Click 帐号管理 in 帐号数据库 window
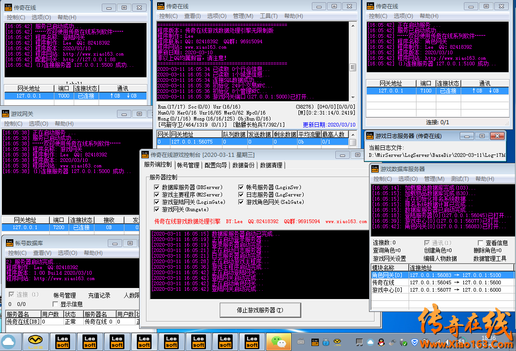Screen dimensions: 516x351 [x=65, y=295]
